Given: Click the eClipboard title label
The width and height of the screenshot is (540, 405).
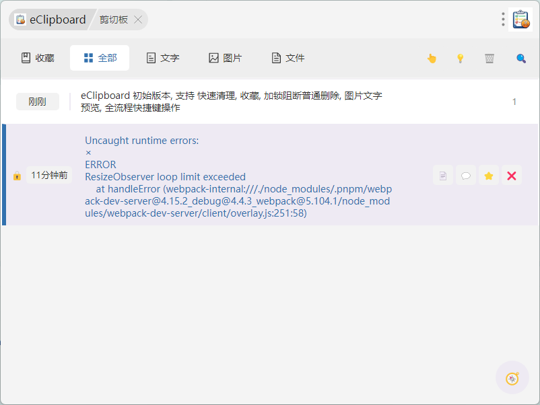Looking at the screenshot, I should [57, 20].
